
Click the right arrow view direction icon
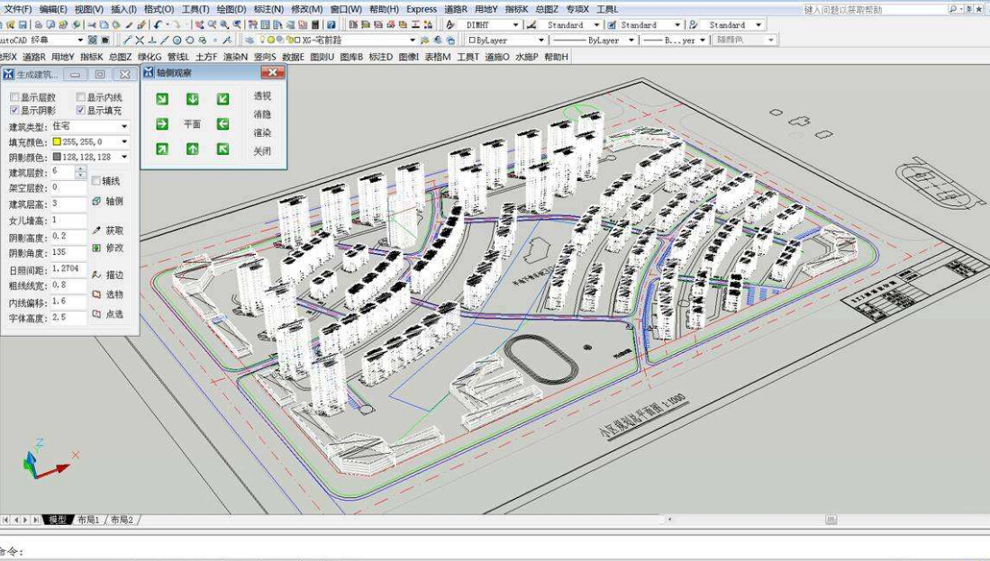tap(162, 124)
